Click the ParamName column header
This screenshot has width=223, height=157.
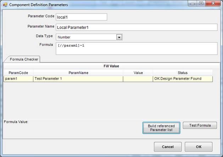pyautogui.click(x=78, y=72)
